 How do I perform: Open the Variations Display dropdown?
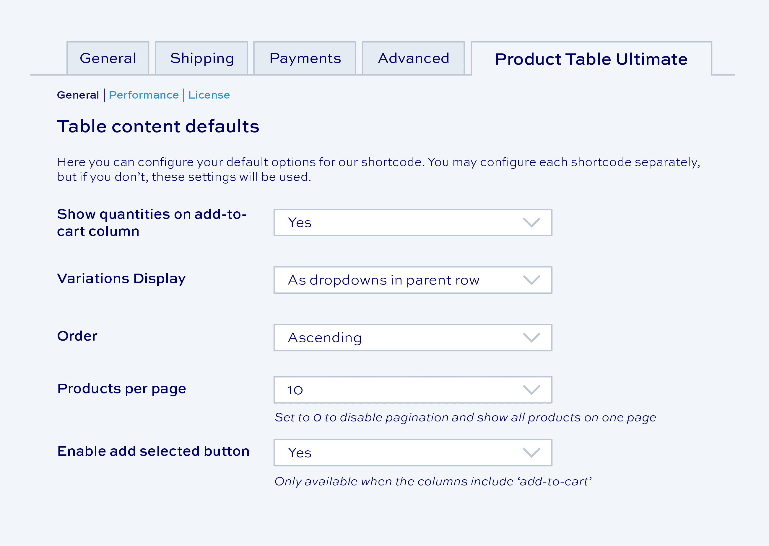(x=413, y=280)
